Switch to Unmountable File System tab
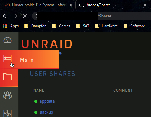This screenshot has height=117, width=151. pos(37,5)
